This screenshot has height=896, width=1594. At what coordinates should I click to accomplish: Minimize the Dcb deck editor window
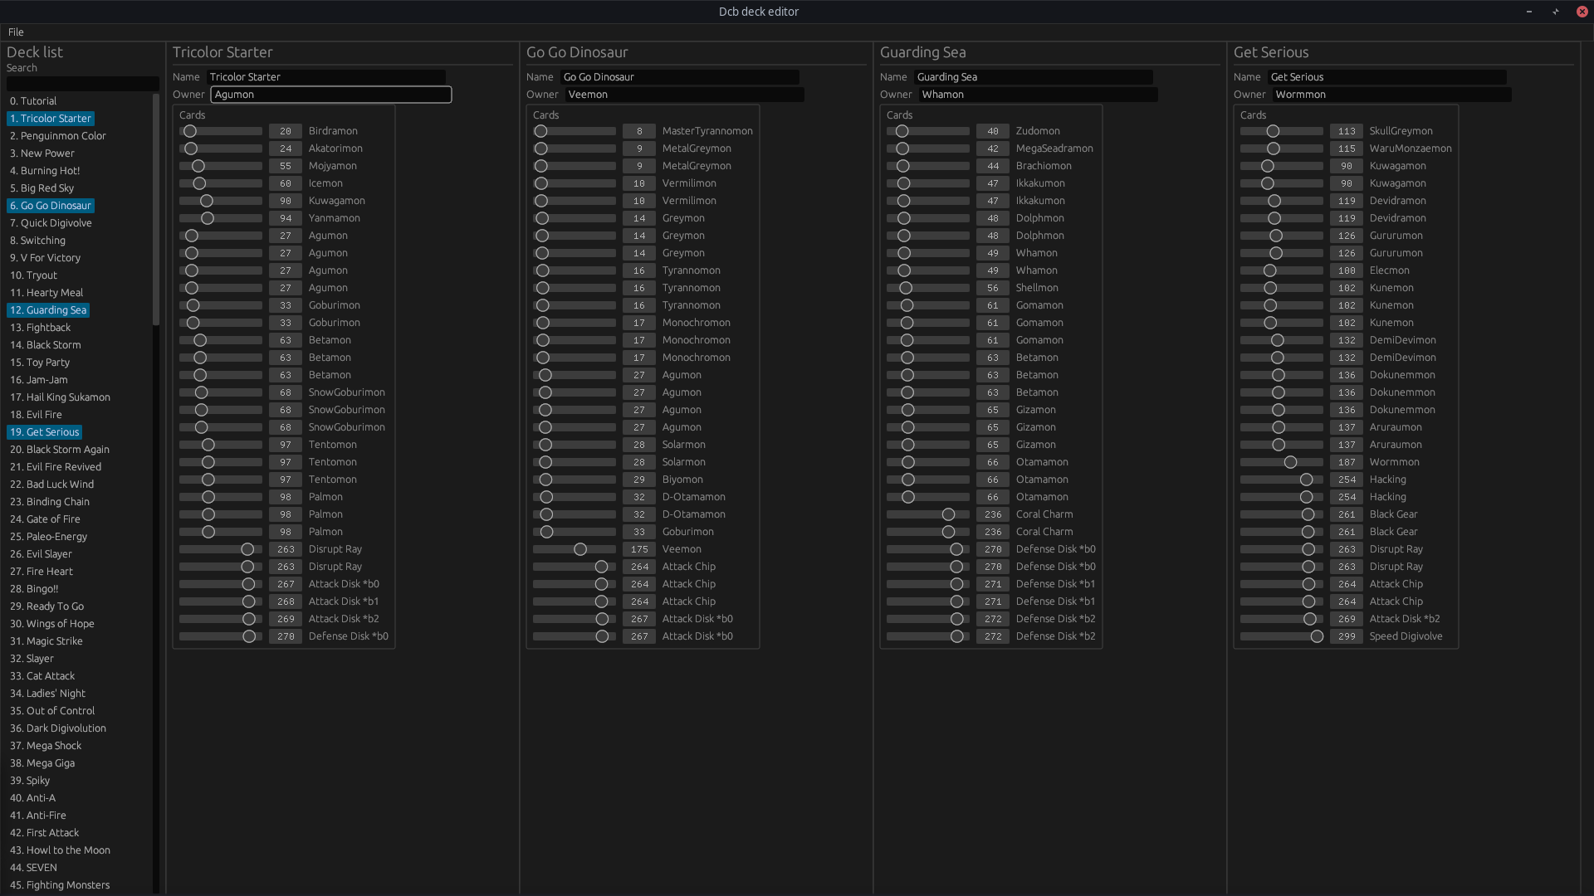[x=1528, y=12]
